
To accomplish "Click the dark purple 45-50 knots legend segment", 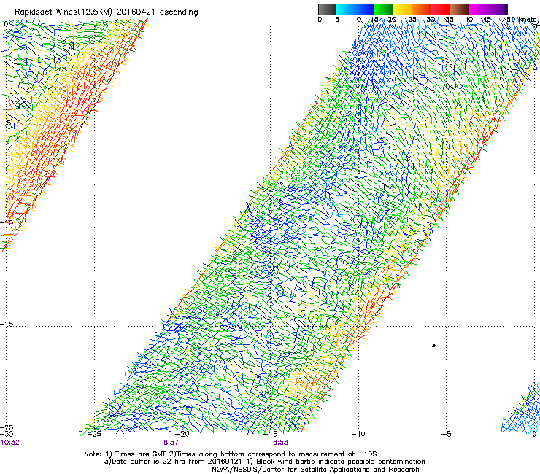I will (498, 9).
